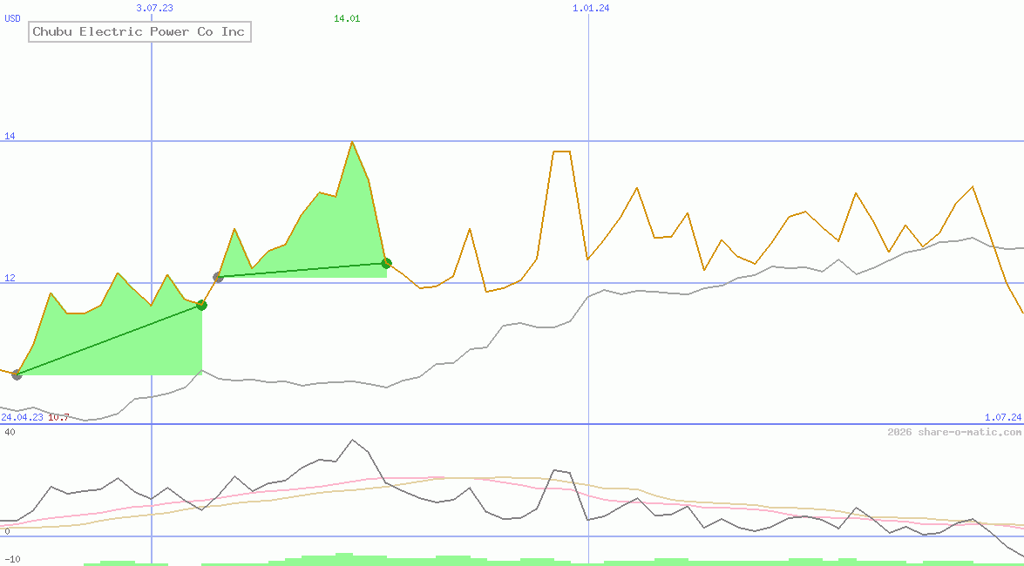Select the gray entry marker of second trade

coord(218,277)
